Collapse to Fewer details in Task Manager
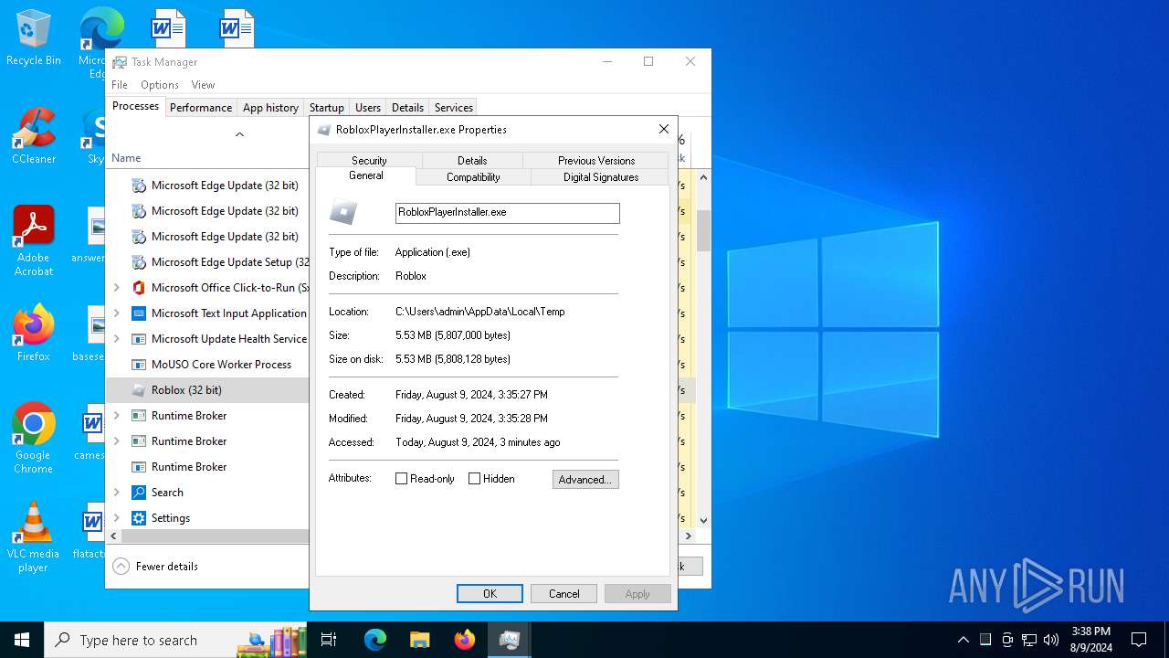The image size is (1169, 658). [x=155, y=567]
